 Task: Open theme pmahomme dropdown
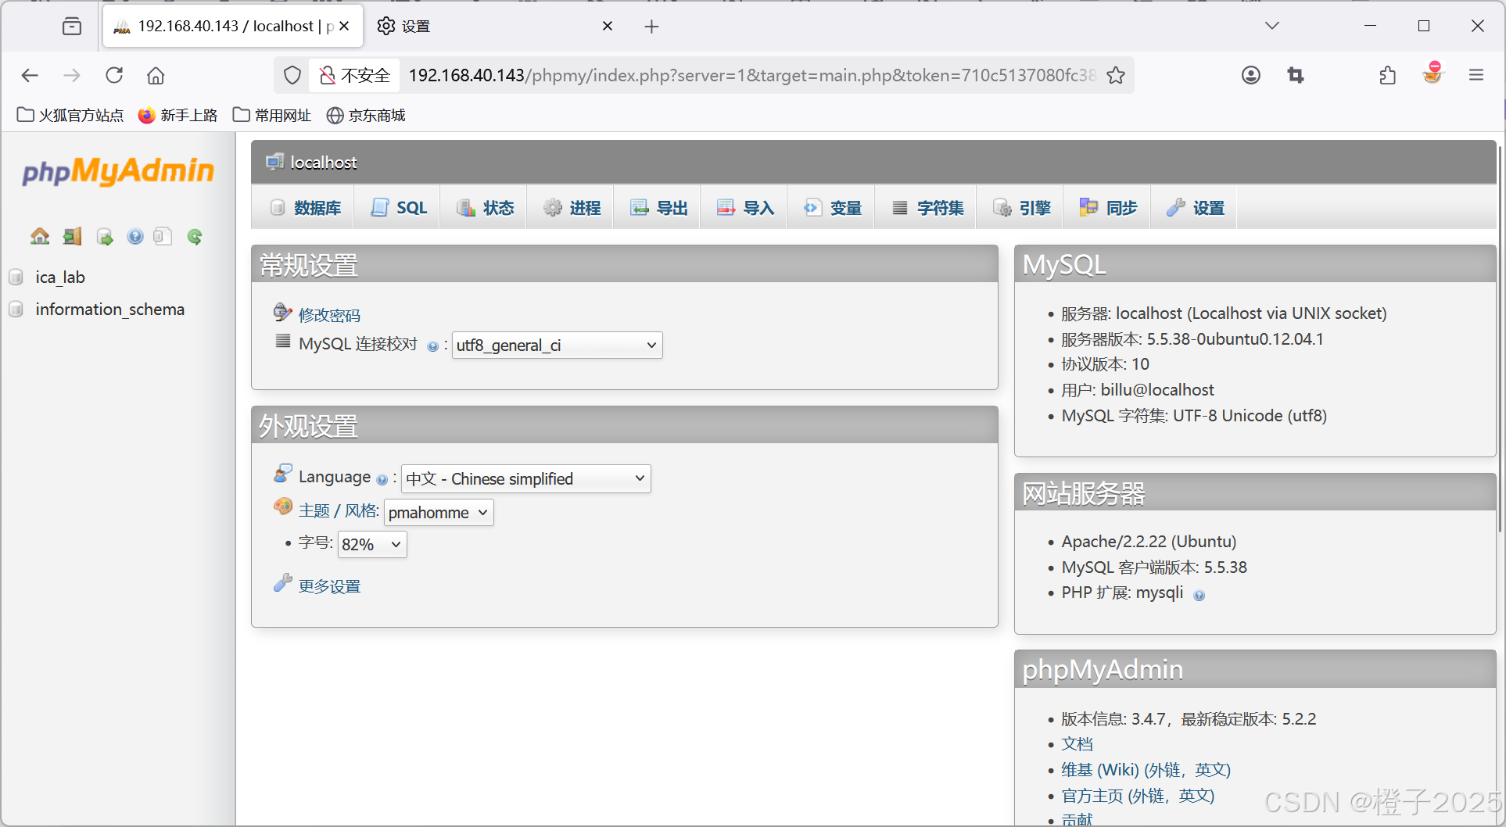(x=439, y=513)
